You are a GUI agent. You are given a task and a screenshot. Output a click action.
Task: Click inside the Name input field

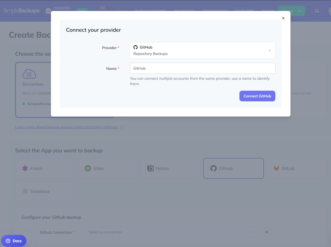tap(202, 68)
